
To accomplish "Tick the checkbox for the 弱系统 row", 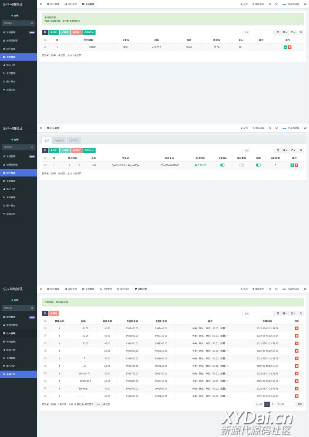I will (45, 47).
